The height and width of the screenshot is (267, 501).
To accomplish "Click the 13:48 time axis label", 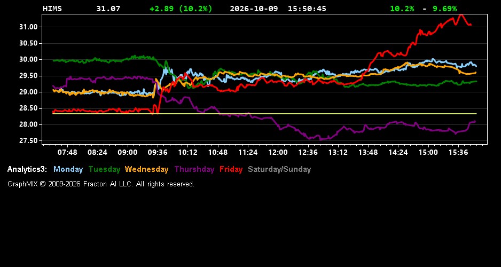I will (368, 152).
